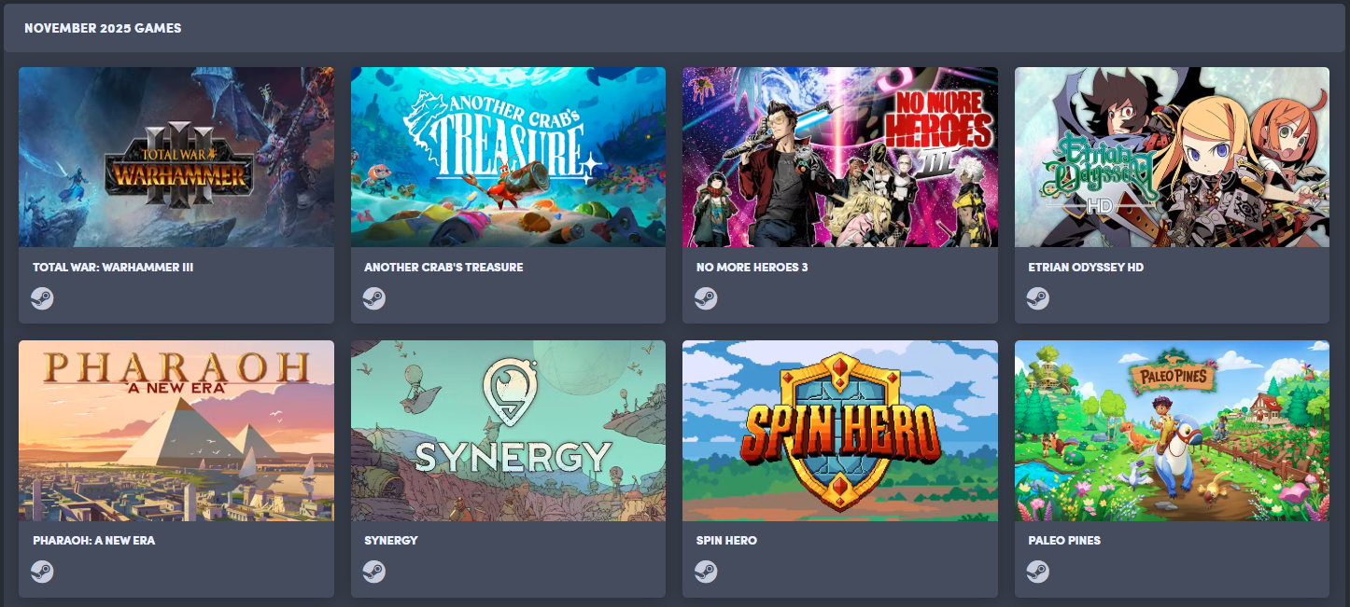Open the Synergy game banner
The width and height of the screenshot is (1350, 607).
point(509,431)
